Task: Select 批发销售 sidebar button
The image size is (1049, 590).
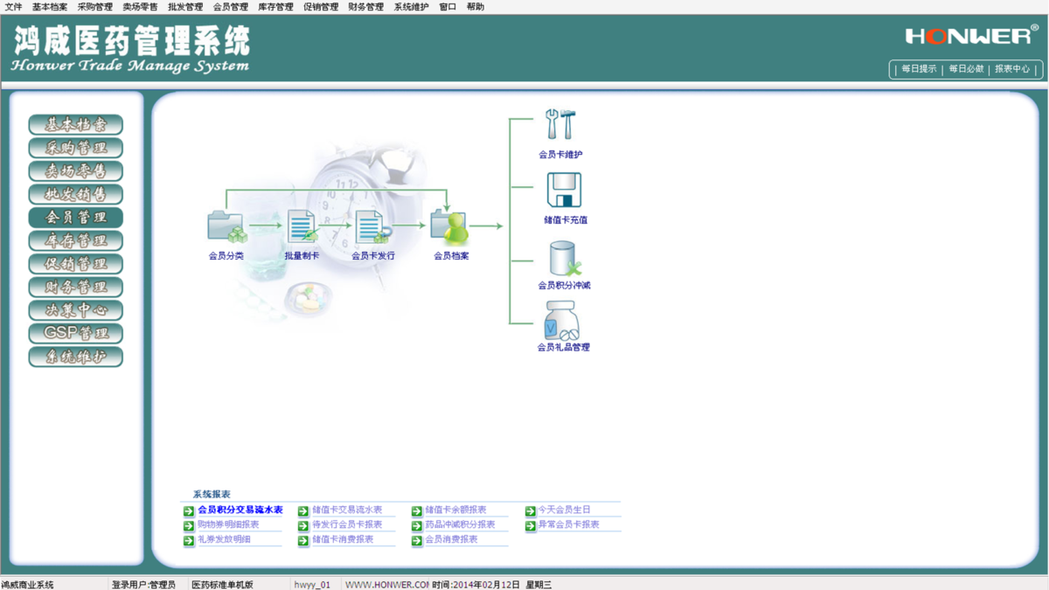Action: click(76, 194)
